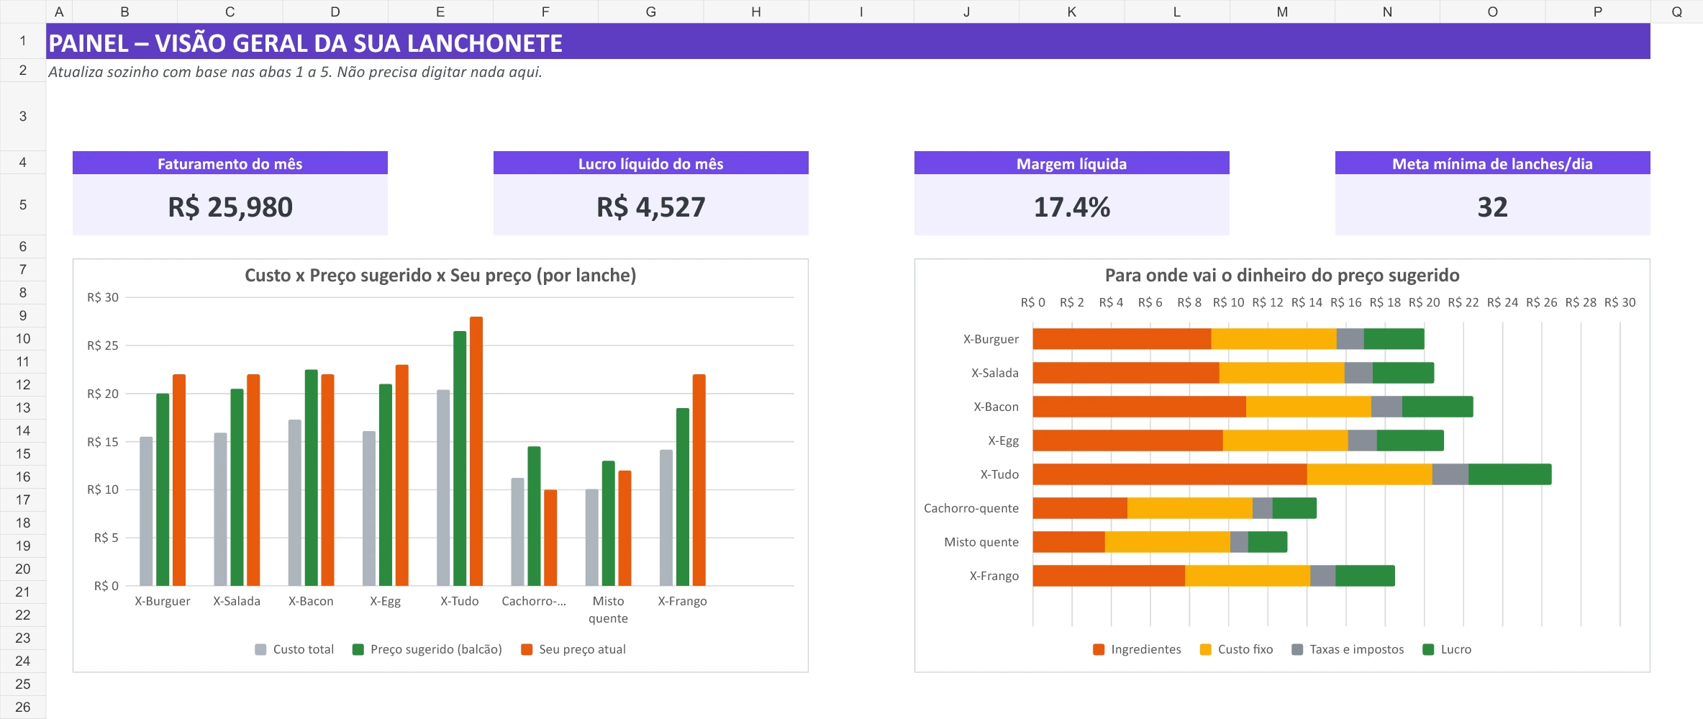Image resolution: width=1703 pixels, height=719 pixels.
Task: Click the chart title 'Para onde vai o dinheiro do preço sugerido'
Action: (x=1282, y=275)
